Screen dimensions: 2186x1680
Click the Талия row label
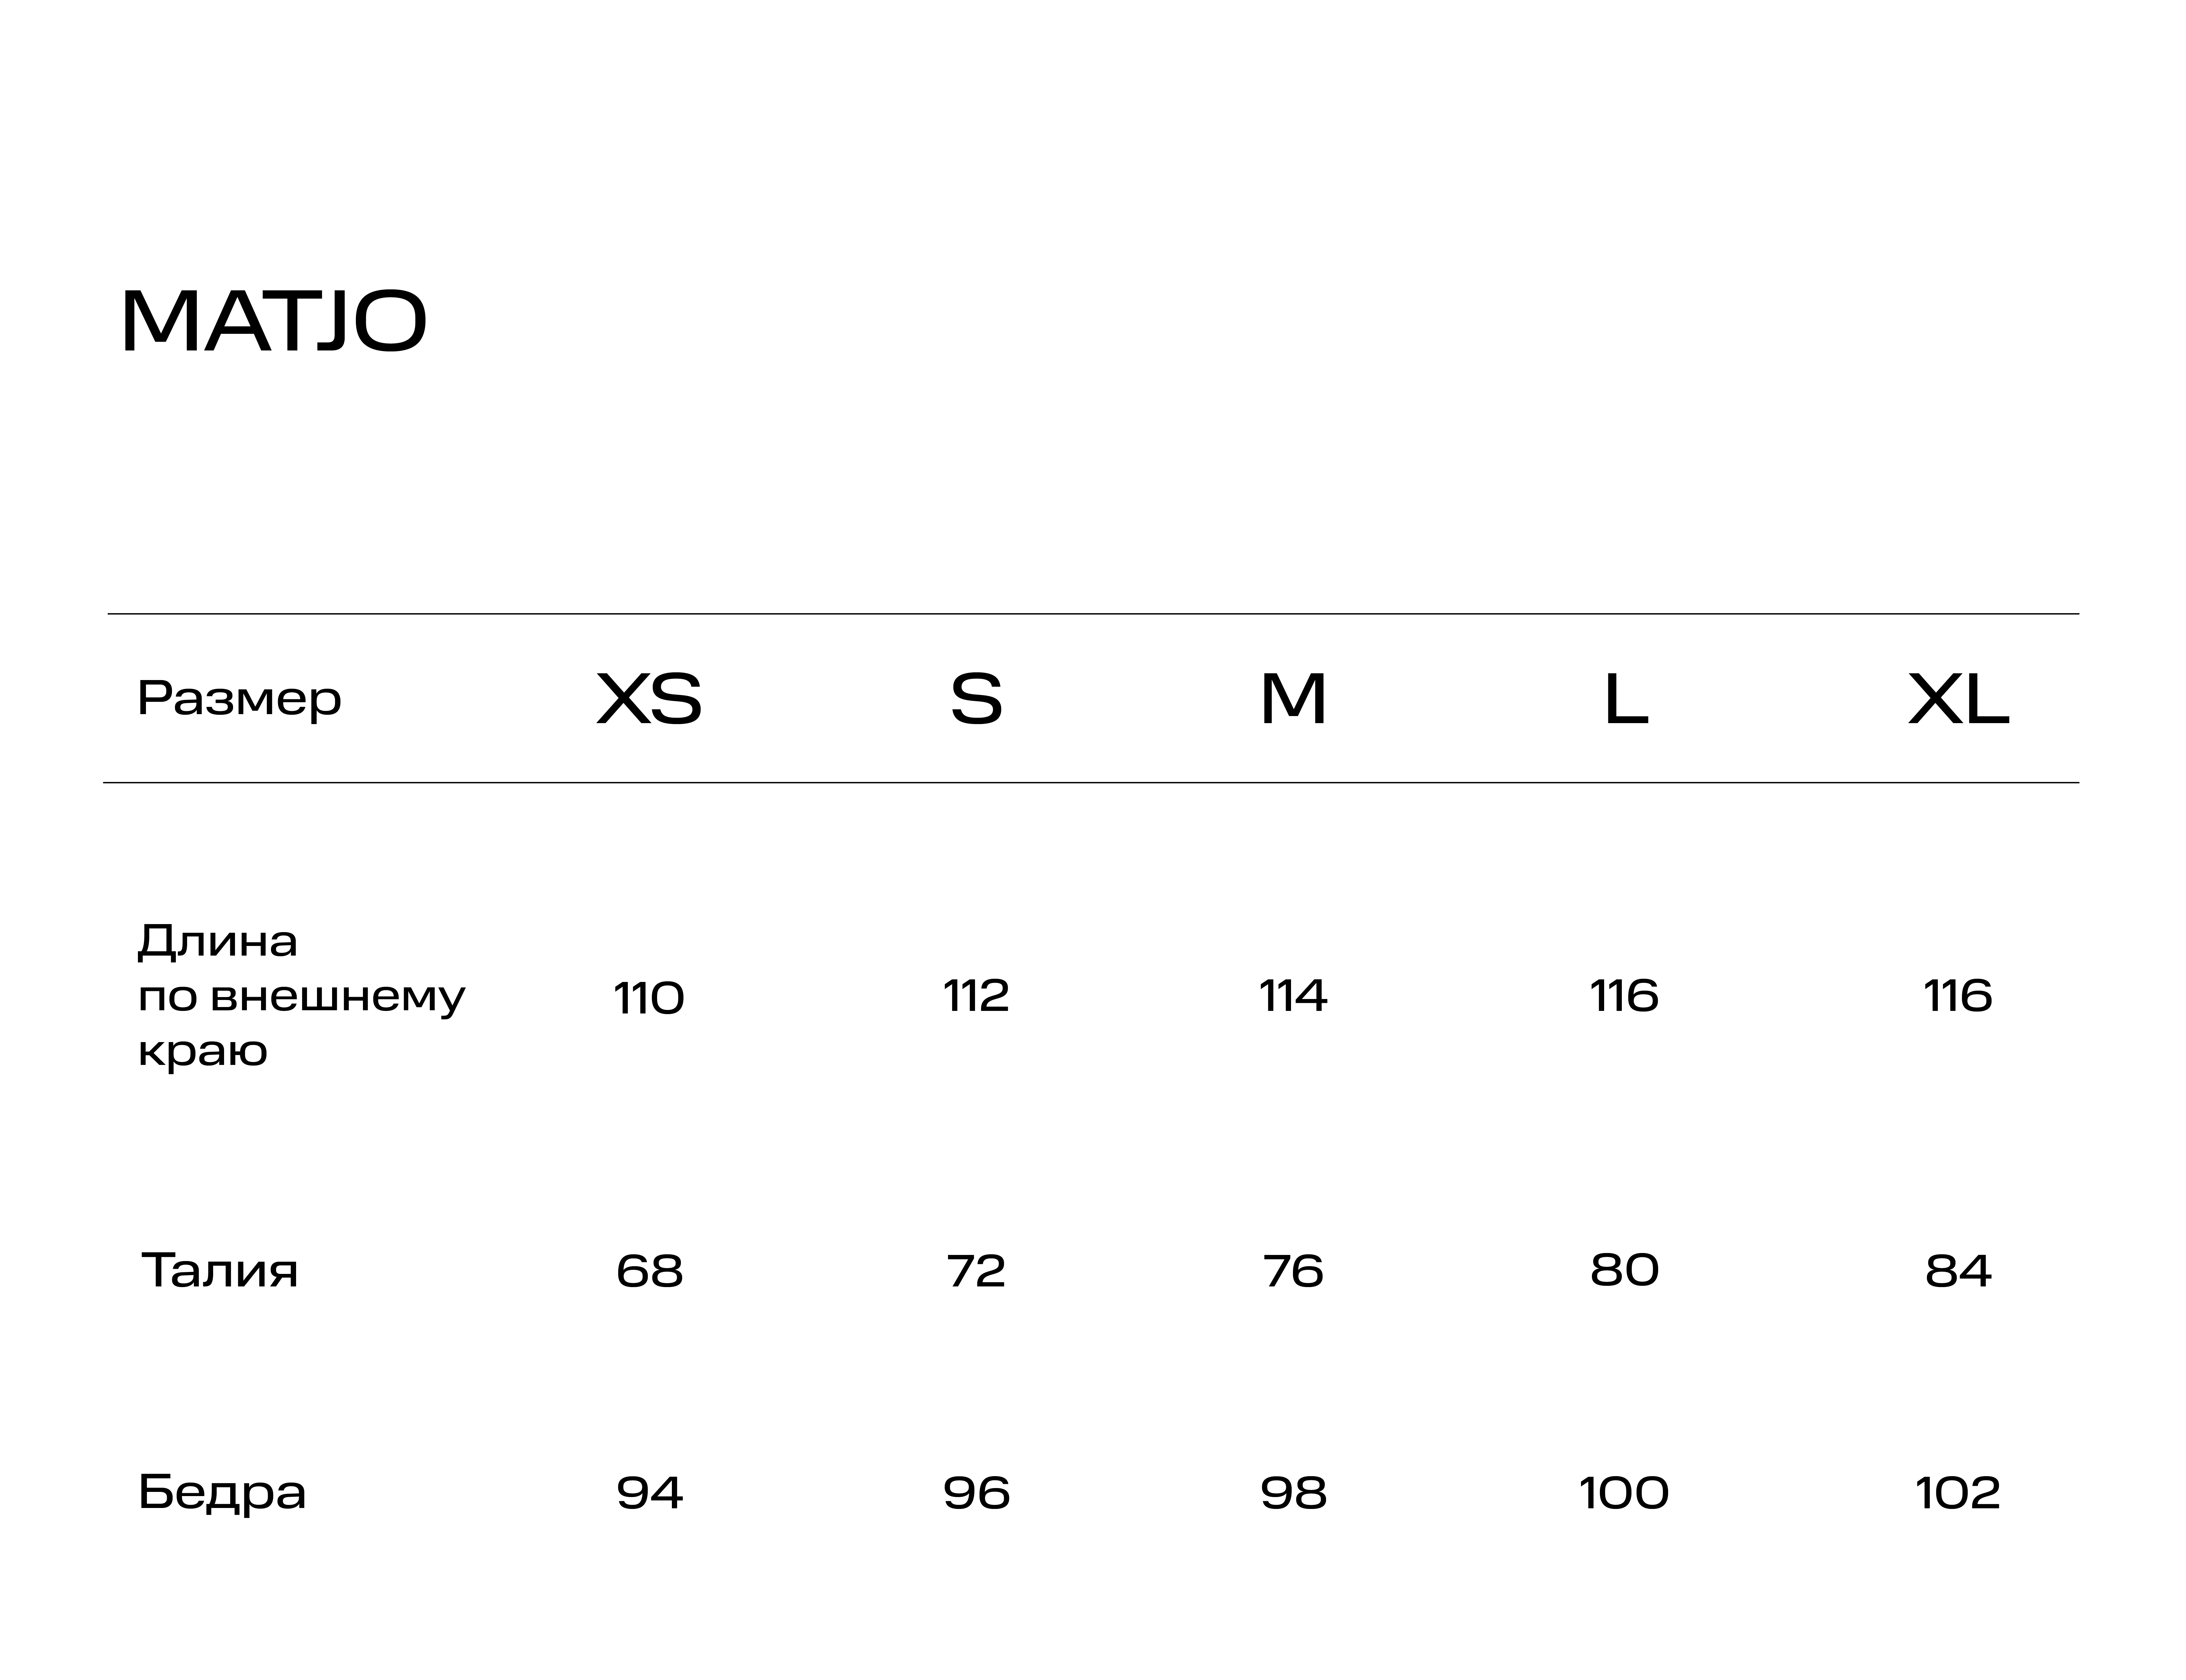point(220,1270)
